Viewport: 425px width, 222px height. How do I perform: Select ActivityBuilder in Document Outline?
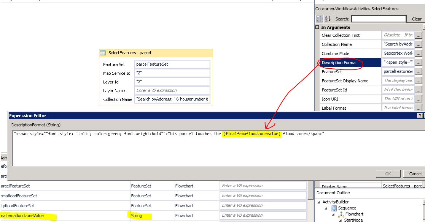click(336, 202)
